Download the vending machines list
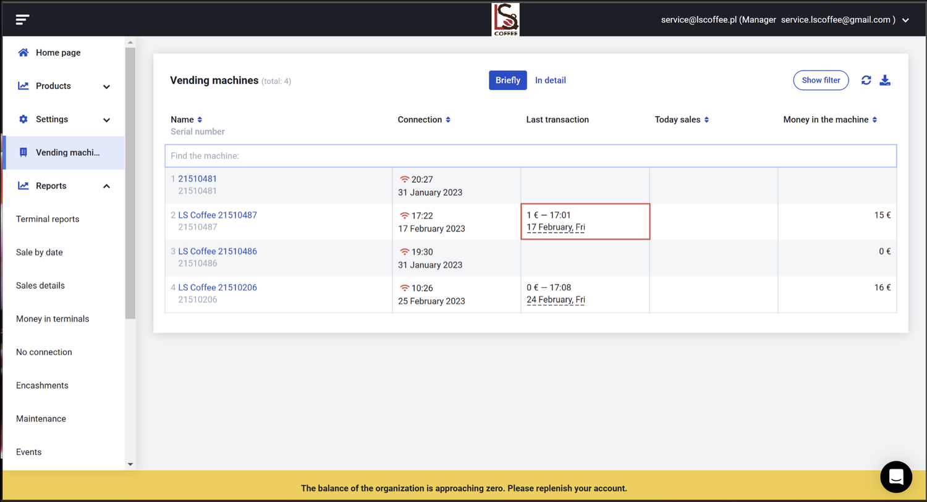The height and width of the screenshot is (502, 927). [x=885, y=80]
